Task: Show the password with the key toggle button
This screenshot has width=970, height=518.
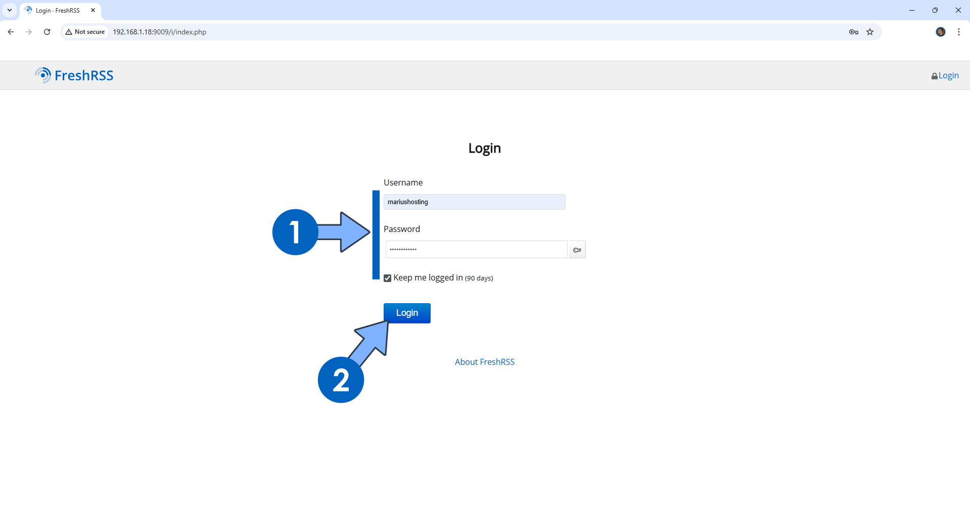Action: point(577,250)
